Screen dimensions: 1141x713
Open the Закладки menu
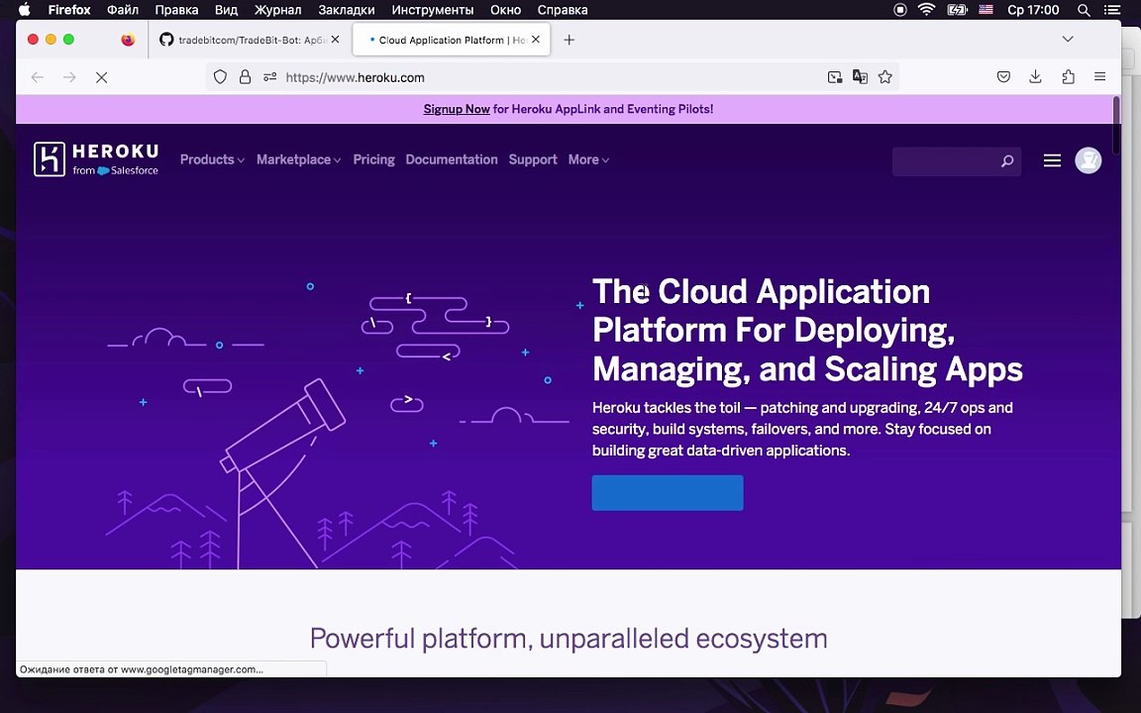click(x=347, y=10)
